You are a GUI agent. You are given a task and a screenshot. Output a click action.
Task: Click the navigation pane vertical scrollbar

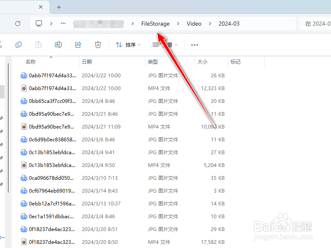(x=8, y=128)
